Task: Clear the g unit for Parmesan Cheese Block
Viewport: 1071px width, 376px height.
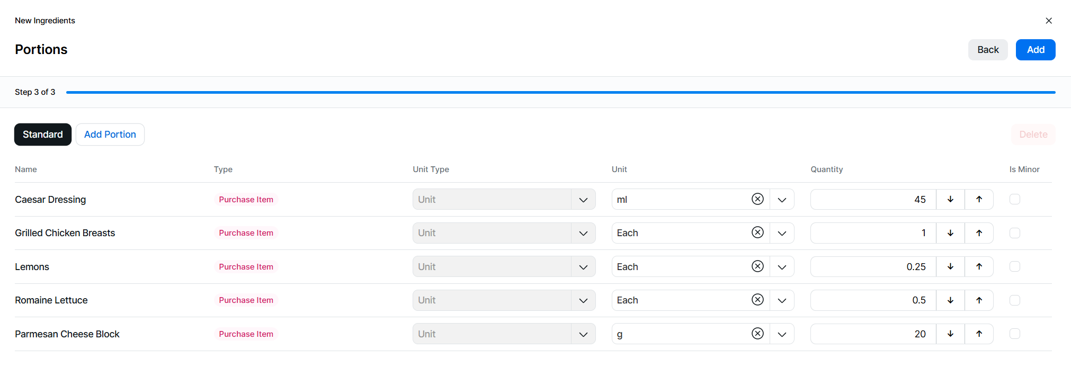Action: tap(757, 334)
